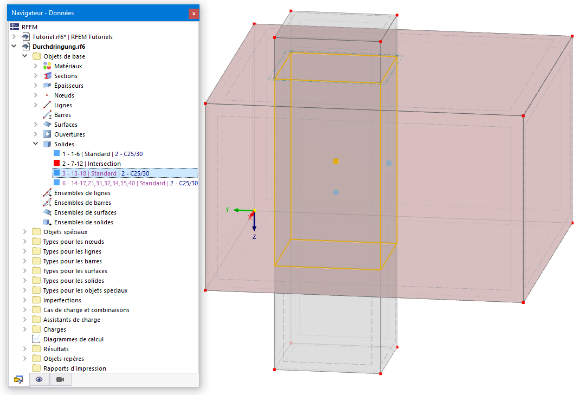Expand the Lignes node
579x395 pixels.
(x=35, y=105)
